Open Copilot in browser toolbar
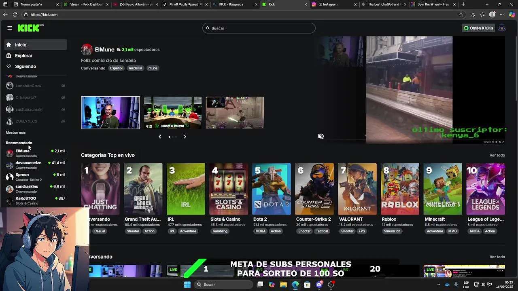 pyautogui.click(x=512, y=15)
